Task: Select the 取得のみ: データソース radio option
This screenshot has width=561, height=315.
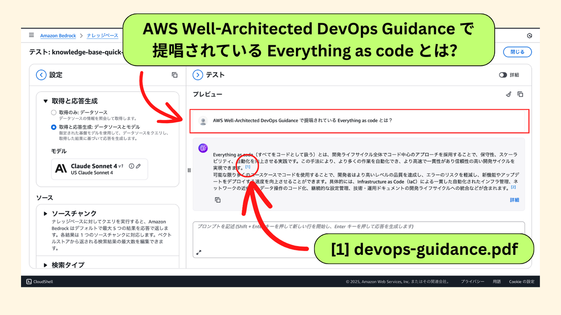Action: coord(54,112)
